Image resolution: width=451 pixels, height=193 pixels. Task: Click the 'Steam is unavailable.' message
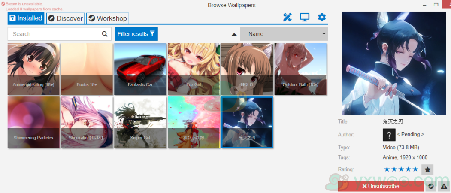24,4
